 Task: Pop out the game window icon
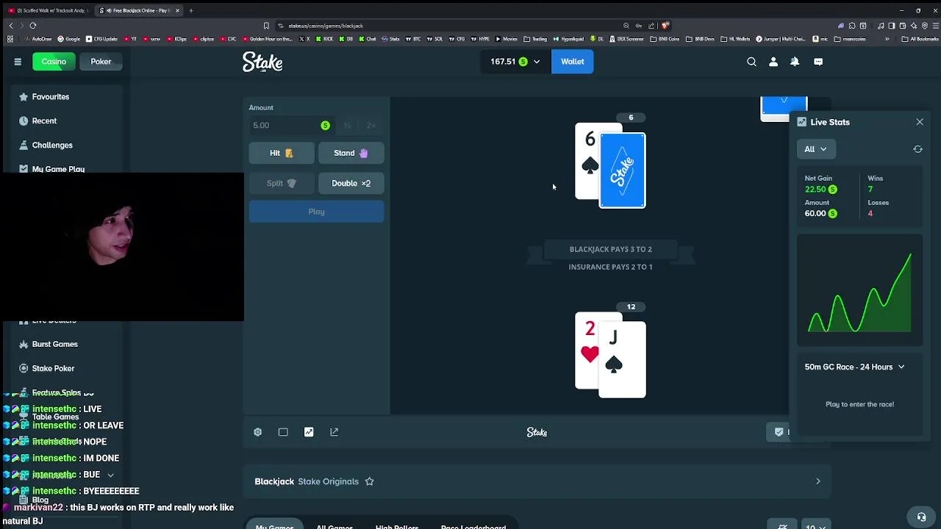334,432
